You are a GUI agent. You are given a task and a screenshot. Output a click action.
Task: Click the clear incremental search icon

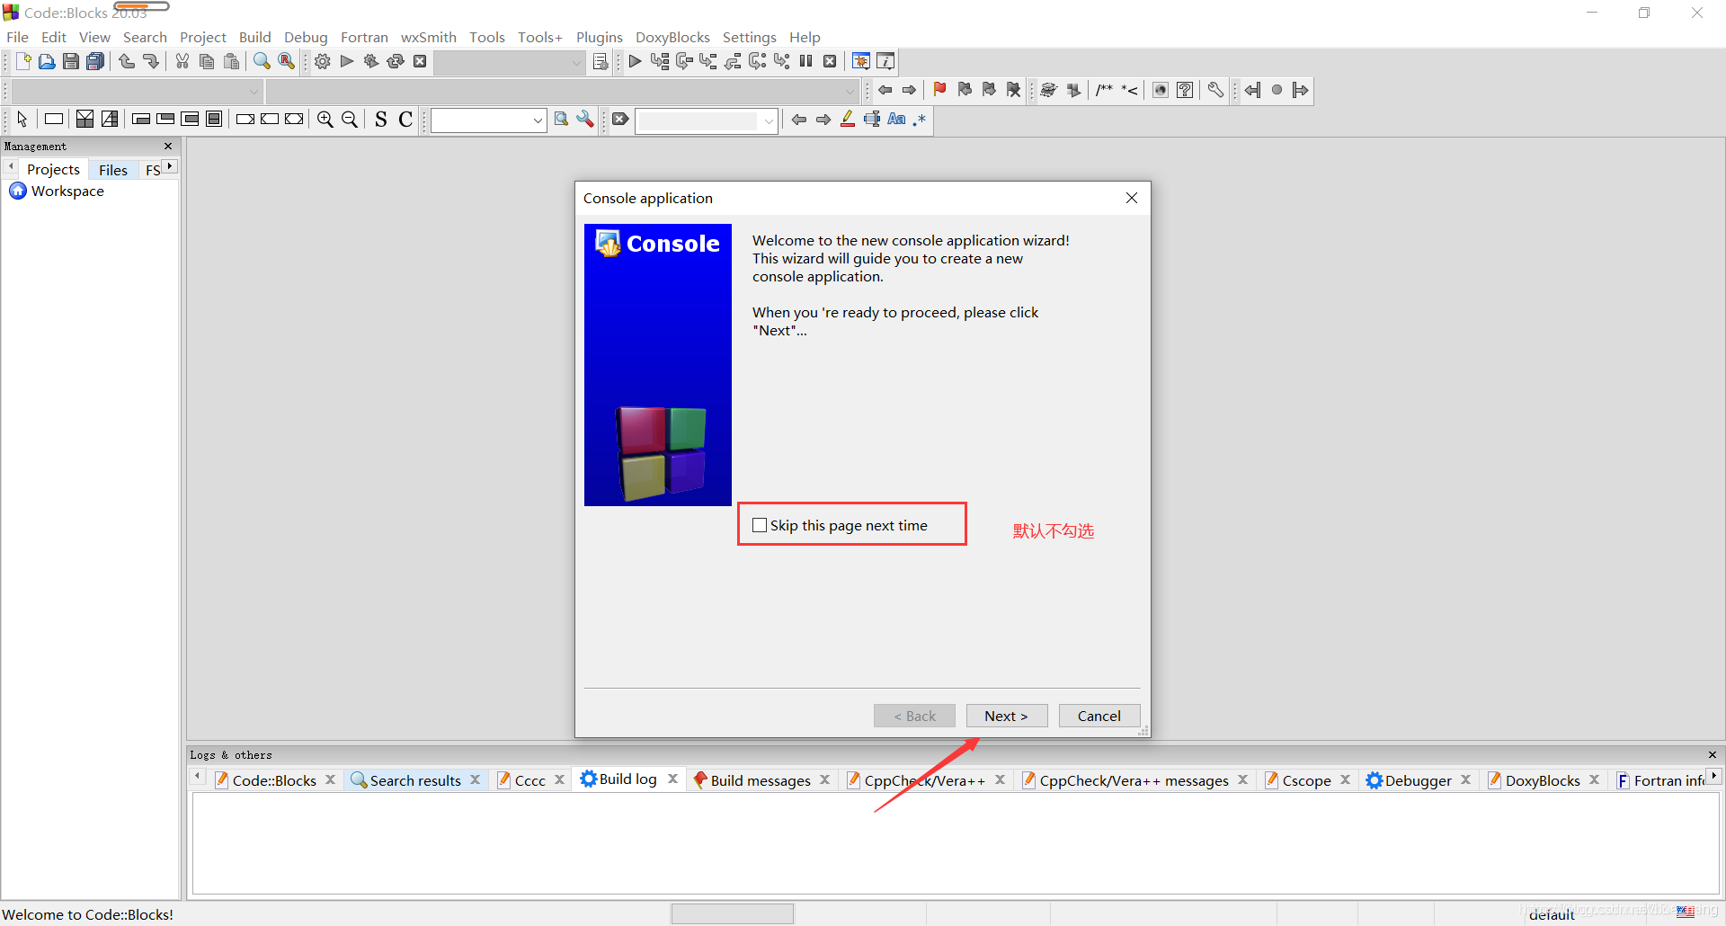point(620,119)
